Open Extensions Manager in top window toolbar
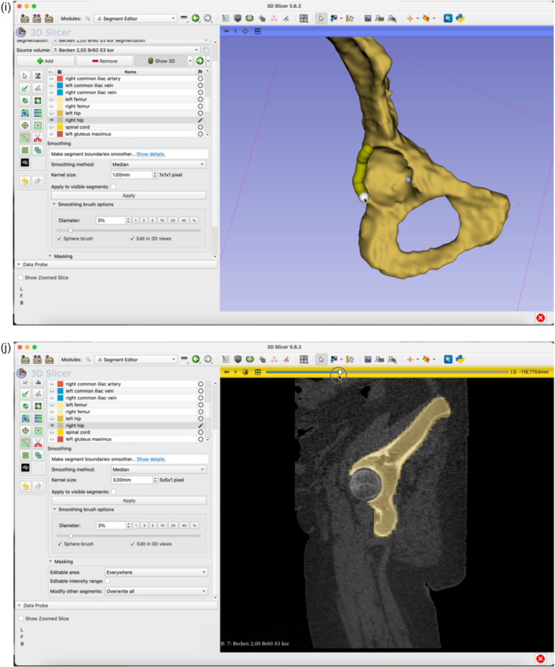This screenshot has width=555, height=667. (x=447, y=18)
